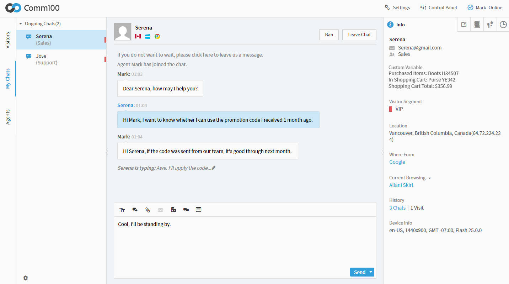Collapse the Ongoing Chats(2) section
This screenshot has width=509, height=284.
click(x=21, y=23)
